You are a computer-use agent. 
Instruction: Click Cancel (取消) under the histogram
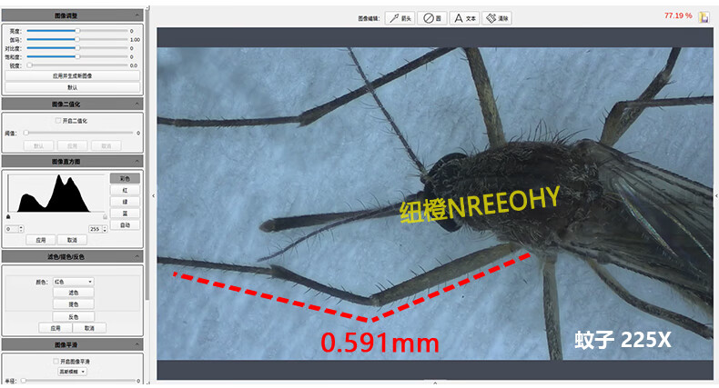click(72, 240)
